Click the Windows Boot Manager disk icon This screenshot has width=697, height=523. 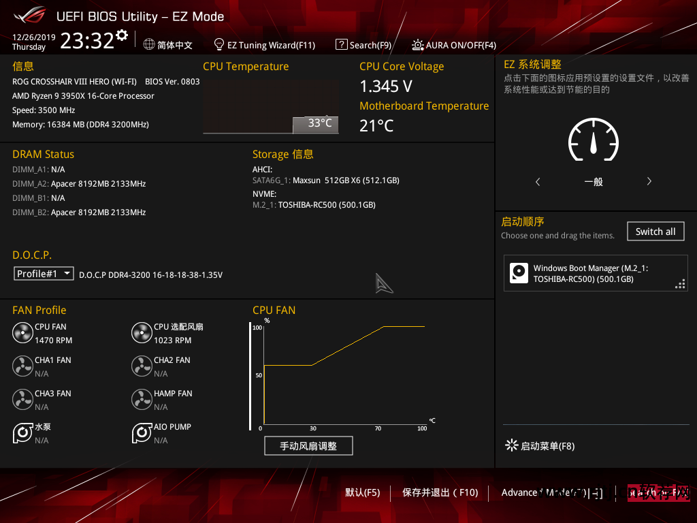click(x=519, y=273)
